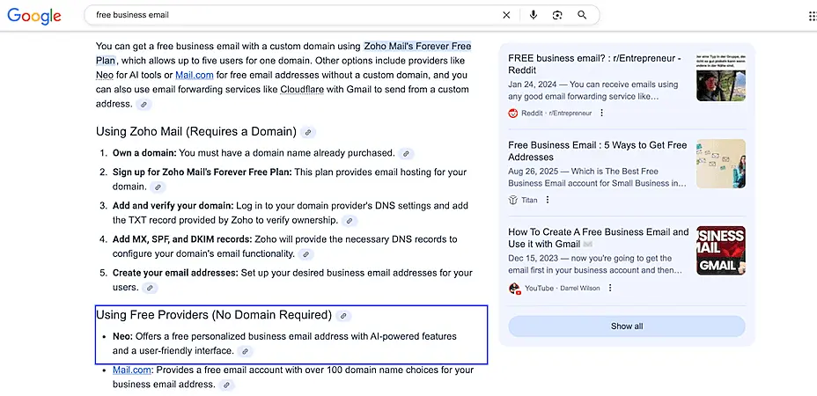The height and width of the screenshot is (396, 817).
Task: Click the bold 'Neo:' bullet label
Action: [x=123, y=336]
